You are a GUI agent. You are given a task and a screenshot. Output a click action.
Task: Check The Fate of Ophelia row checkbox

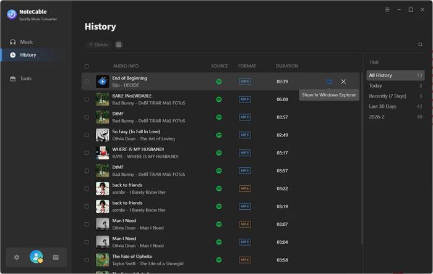(87, 260)
